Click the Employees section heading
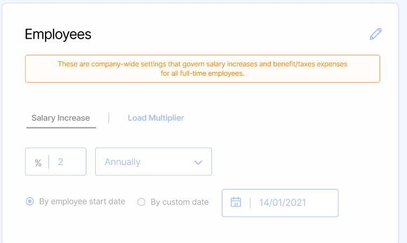The image size is (407, 243). coord(58,34)
